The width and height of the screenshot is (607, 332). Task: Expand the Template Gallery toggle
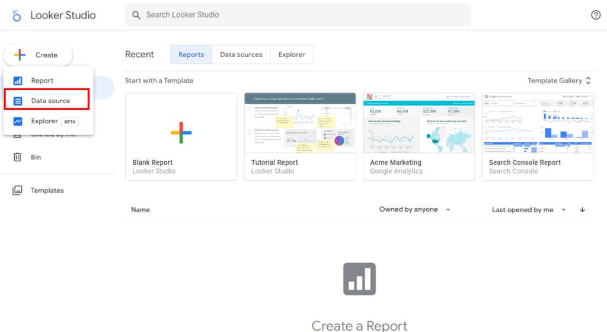point(560,81)
